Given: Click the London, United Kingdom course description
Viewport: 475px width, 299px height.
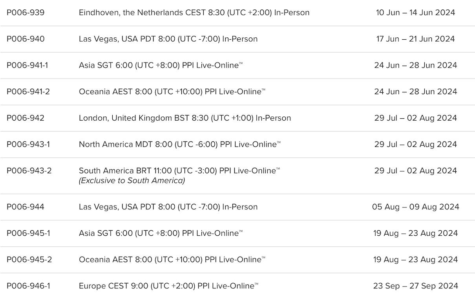Looking at the screenshot, I should (185, 118).
